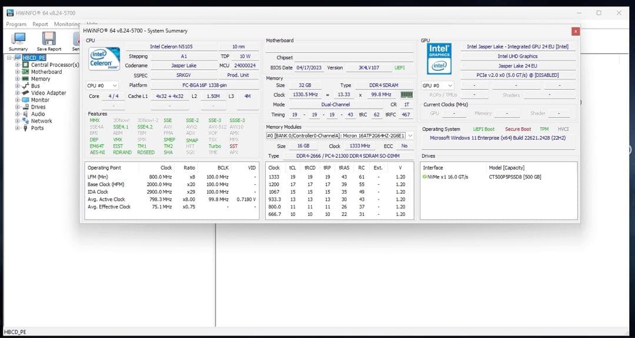The width and height of the screenshot is (635, 338).
Task: Click the Intel Celeron logo in the CPU panel
Action: click(x=103, y=58)
